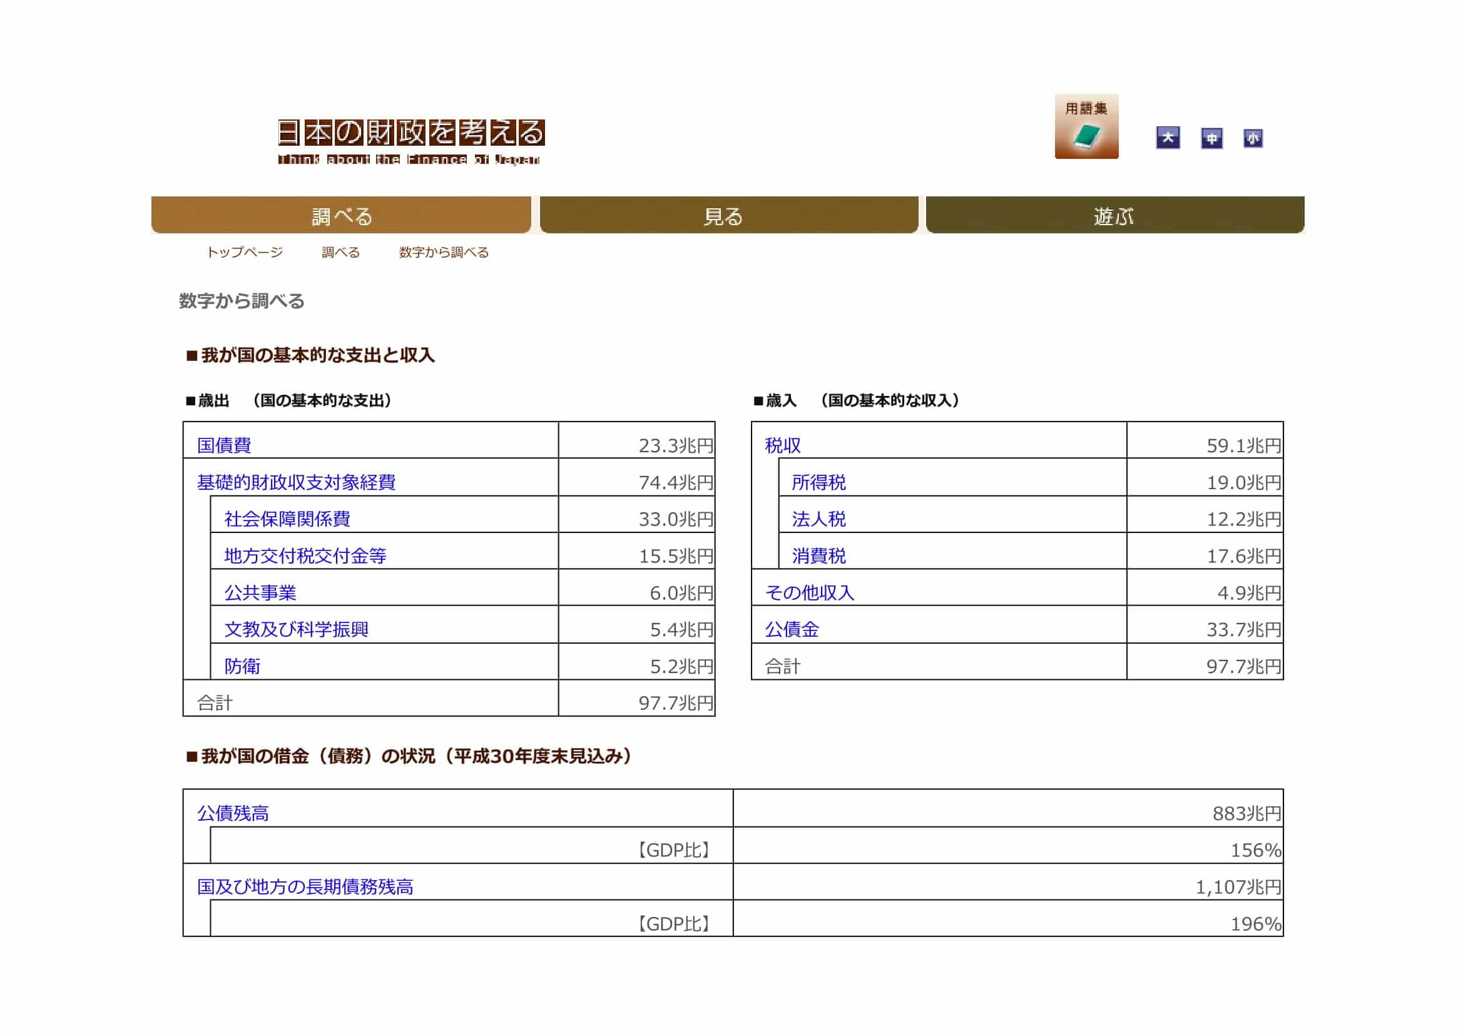Set text size to medium with 中 icon
The height and width of the screenshot is (1034, 1463).
pyautogui.click(x=1211, y=138)
